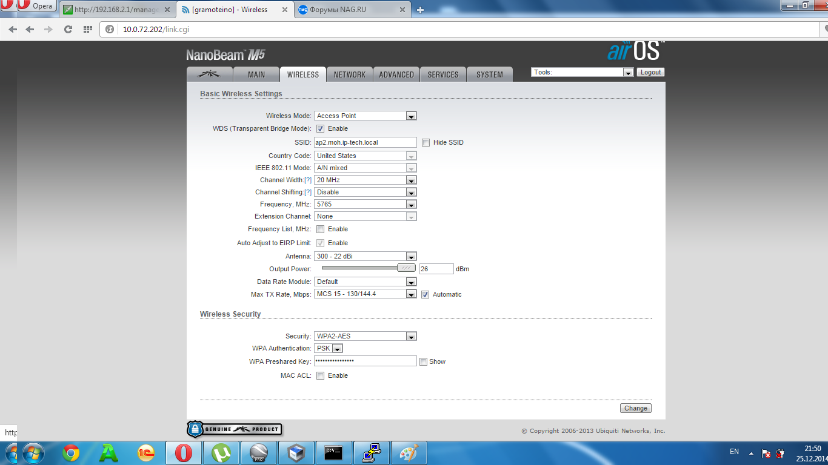Open the Tools dropdown
The image size is (828, 465).
(583, 72)
